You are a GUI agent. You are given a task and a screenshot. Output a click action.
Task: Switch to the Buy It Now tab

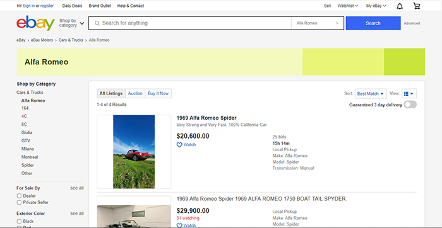158,93
